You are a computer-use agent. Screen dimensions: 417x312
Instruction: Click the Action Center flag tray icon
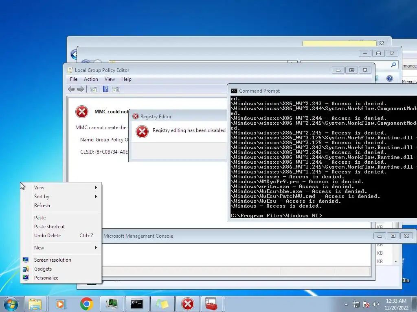366,304
